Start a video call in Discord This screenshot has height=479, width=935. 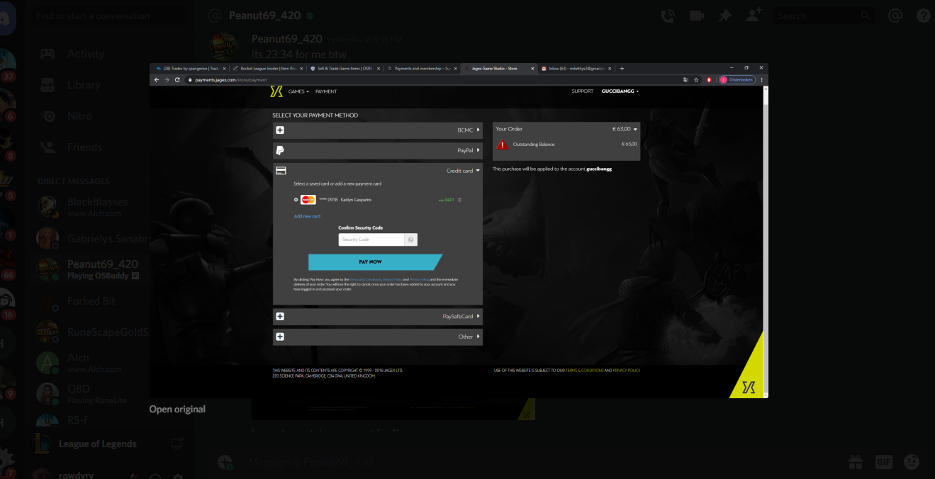click(696, 16)
